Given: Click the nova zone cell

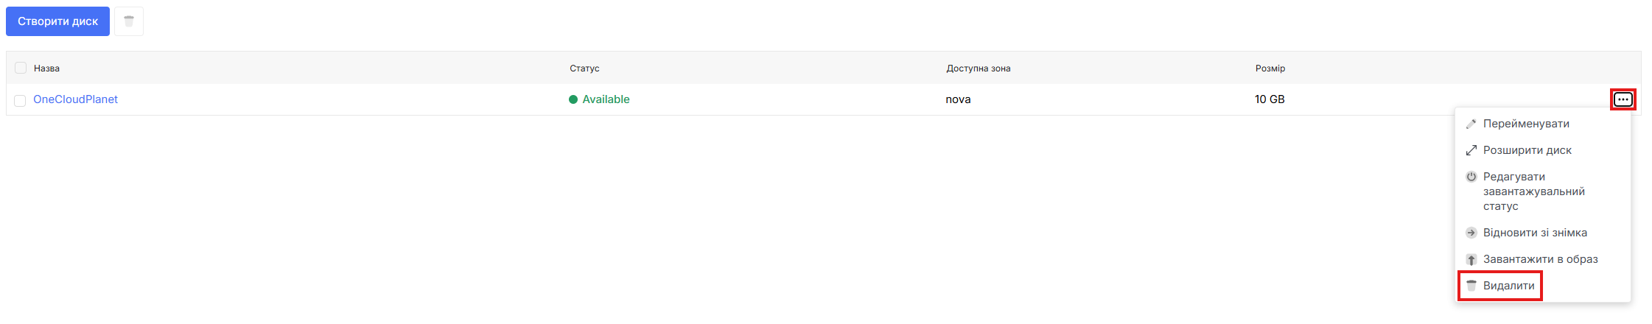Looking at the screenshot, I should [x=958, y=99].
